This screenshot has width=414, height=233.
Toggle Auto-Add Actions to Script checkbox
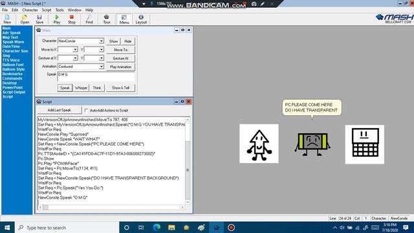86,110
